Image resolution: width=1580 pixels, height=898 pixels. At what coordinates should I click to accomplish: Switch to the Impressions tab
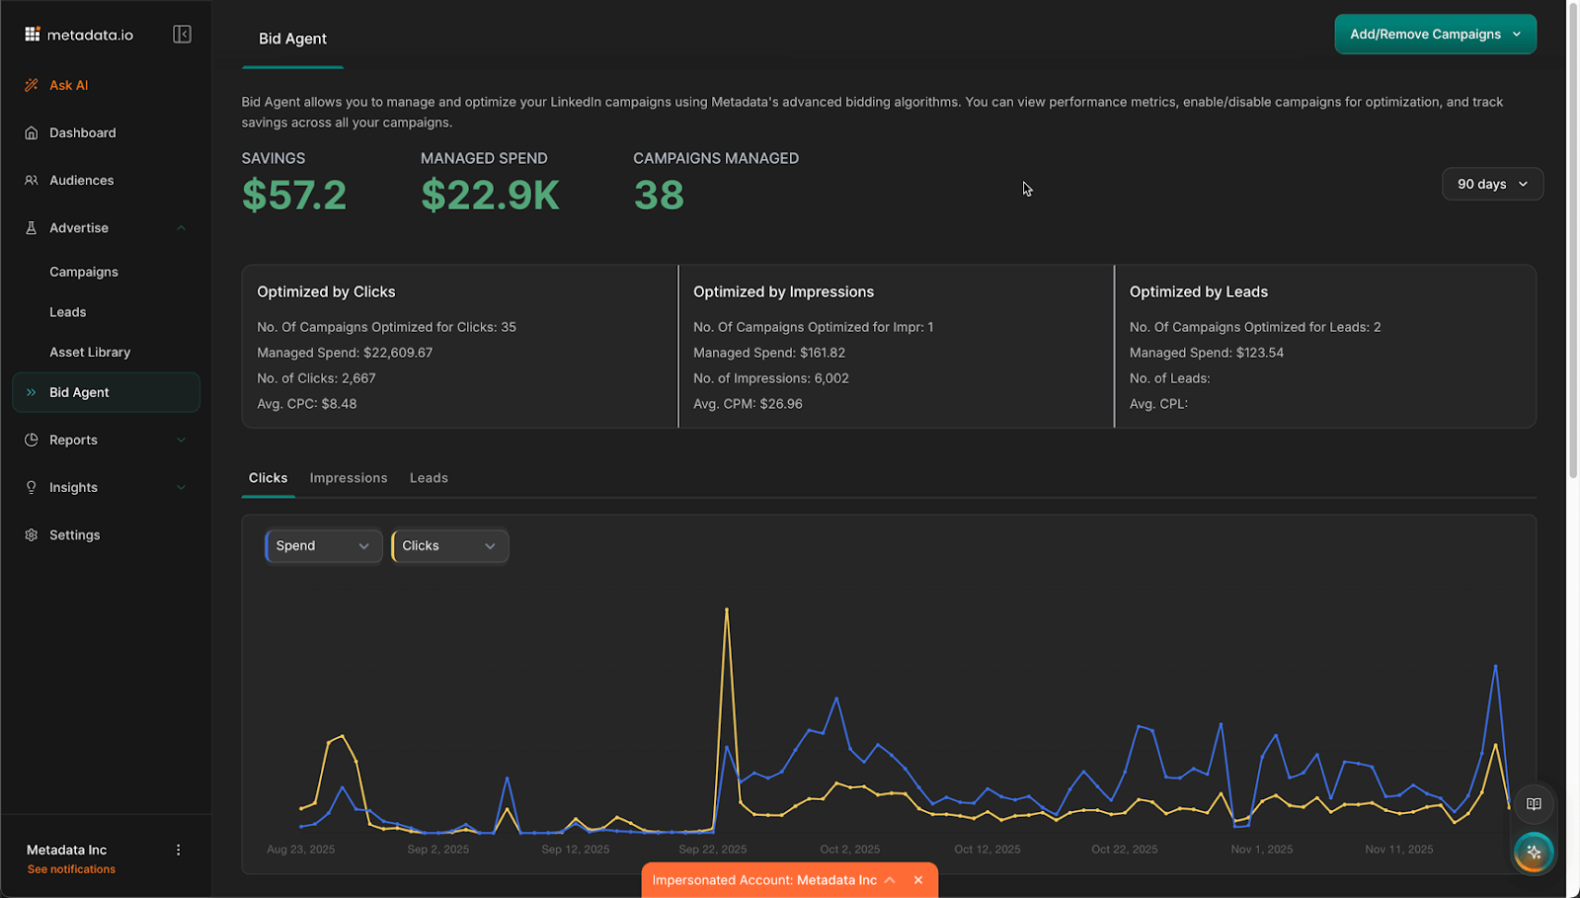[x=348, y=477]
